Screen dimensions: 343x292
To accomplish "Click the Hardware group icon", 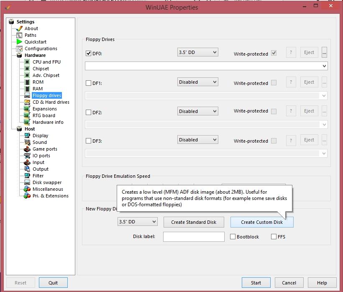I will (19, 55).
